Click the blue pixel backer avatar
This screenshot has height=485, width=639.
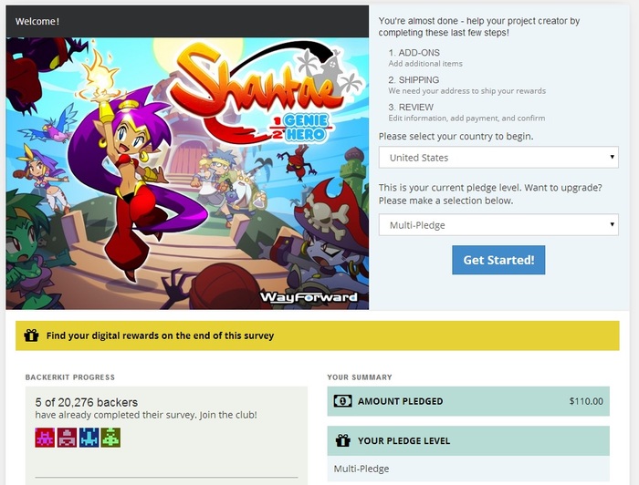point(89,438)
